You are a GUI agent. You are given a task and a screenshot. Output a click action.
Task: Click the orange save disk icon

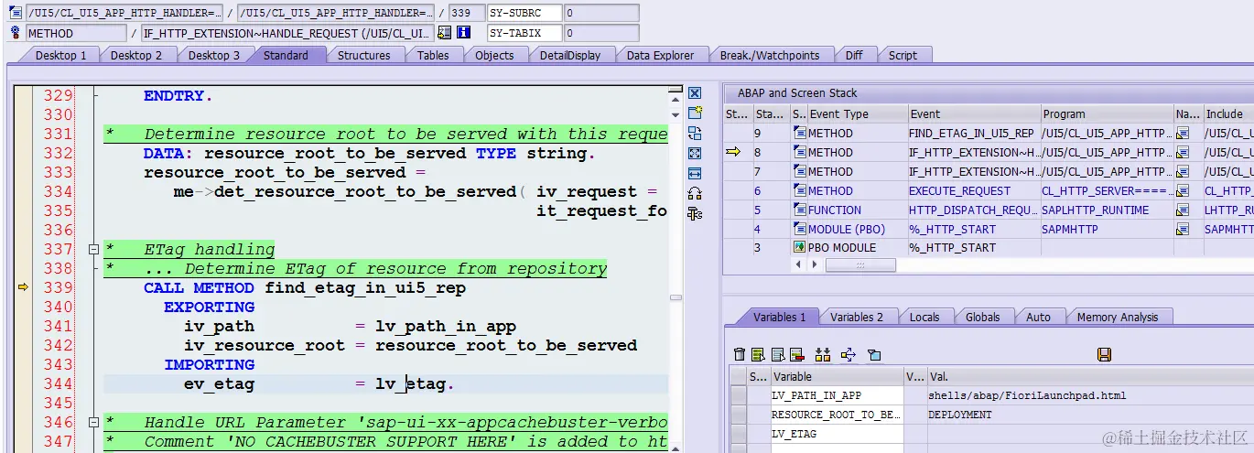click(x=1104, y=354)
